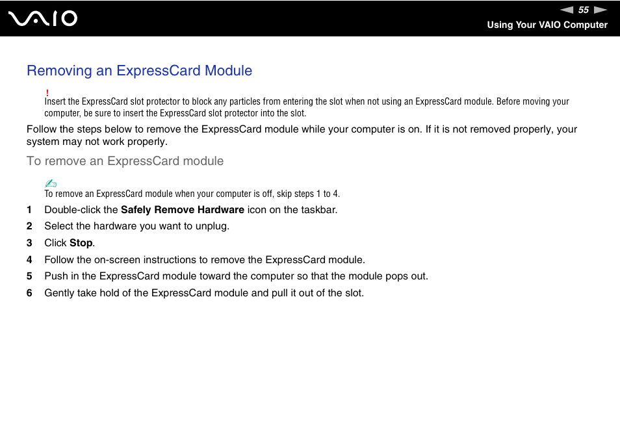Click step 6 Gently take hold text
The width and height of the screenshot is (620, 438).
[x=204, y=293]
